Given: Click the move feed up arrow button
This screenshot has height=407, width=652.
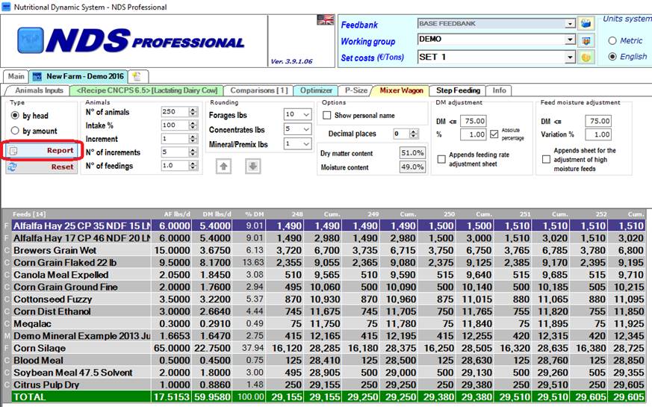Looking at the screenshot, I should (223, 167).
